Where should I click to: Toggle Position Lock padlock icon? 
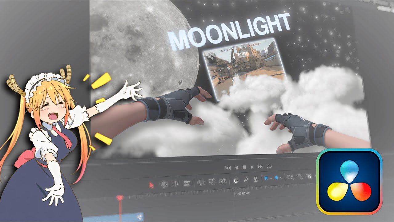(x=255, y=179)
